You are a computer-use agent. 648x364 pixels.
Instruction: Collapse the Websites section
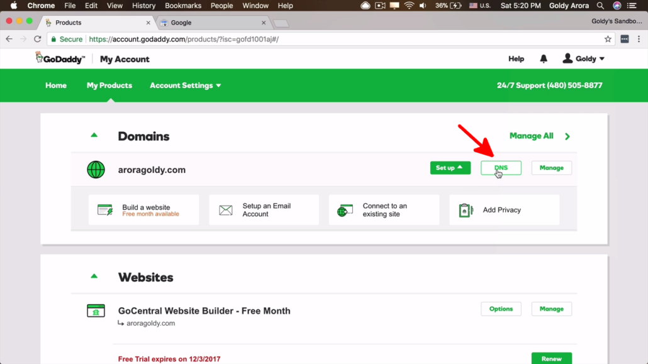click(94, 276)
